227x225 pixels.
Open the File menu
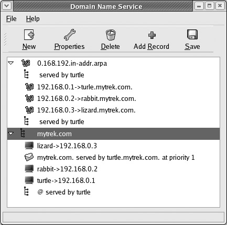[x=12, y=18]
